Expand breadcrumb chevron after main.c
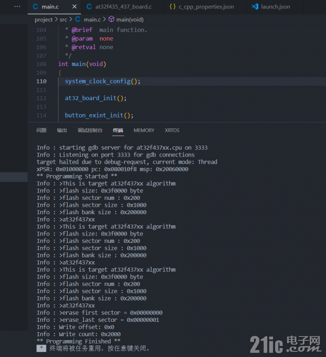The width and height of the screenshot is (326, 357). coord(104,19)
